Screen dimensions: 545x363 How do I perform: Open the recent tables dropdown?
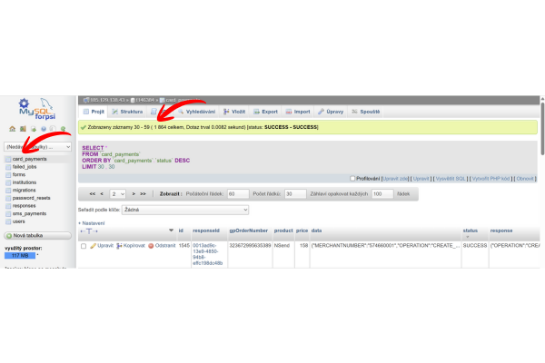37,146
